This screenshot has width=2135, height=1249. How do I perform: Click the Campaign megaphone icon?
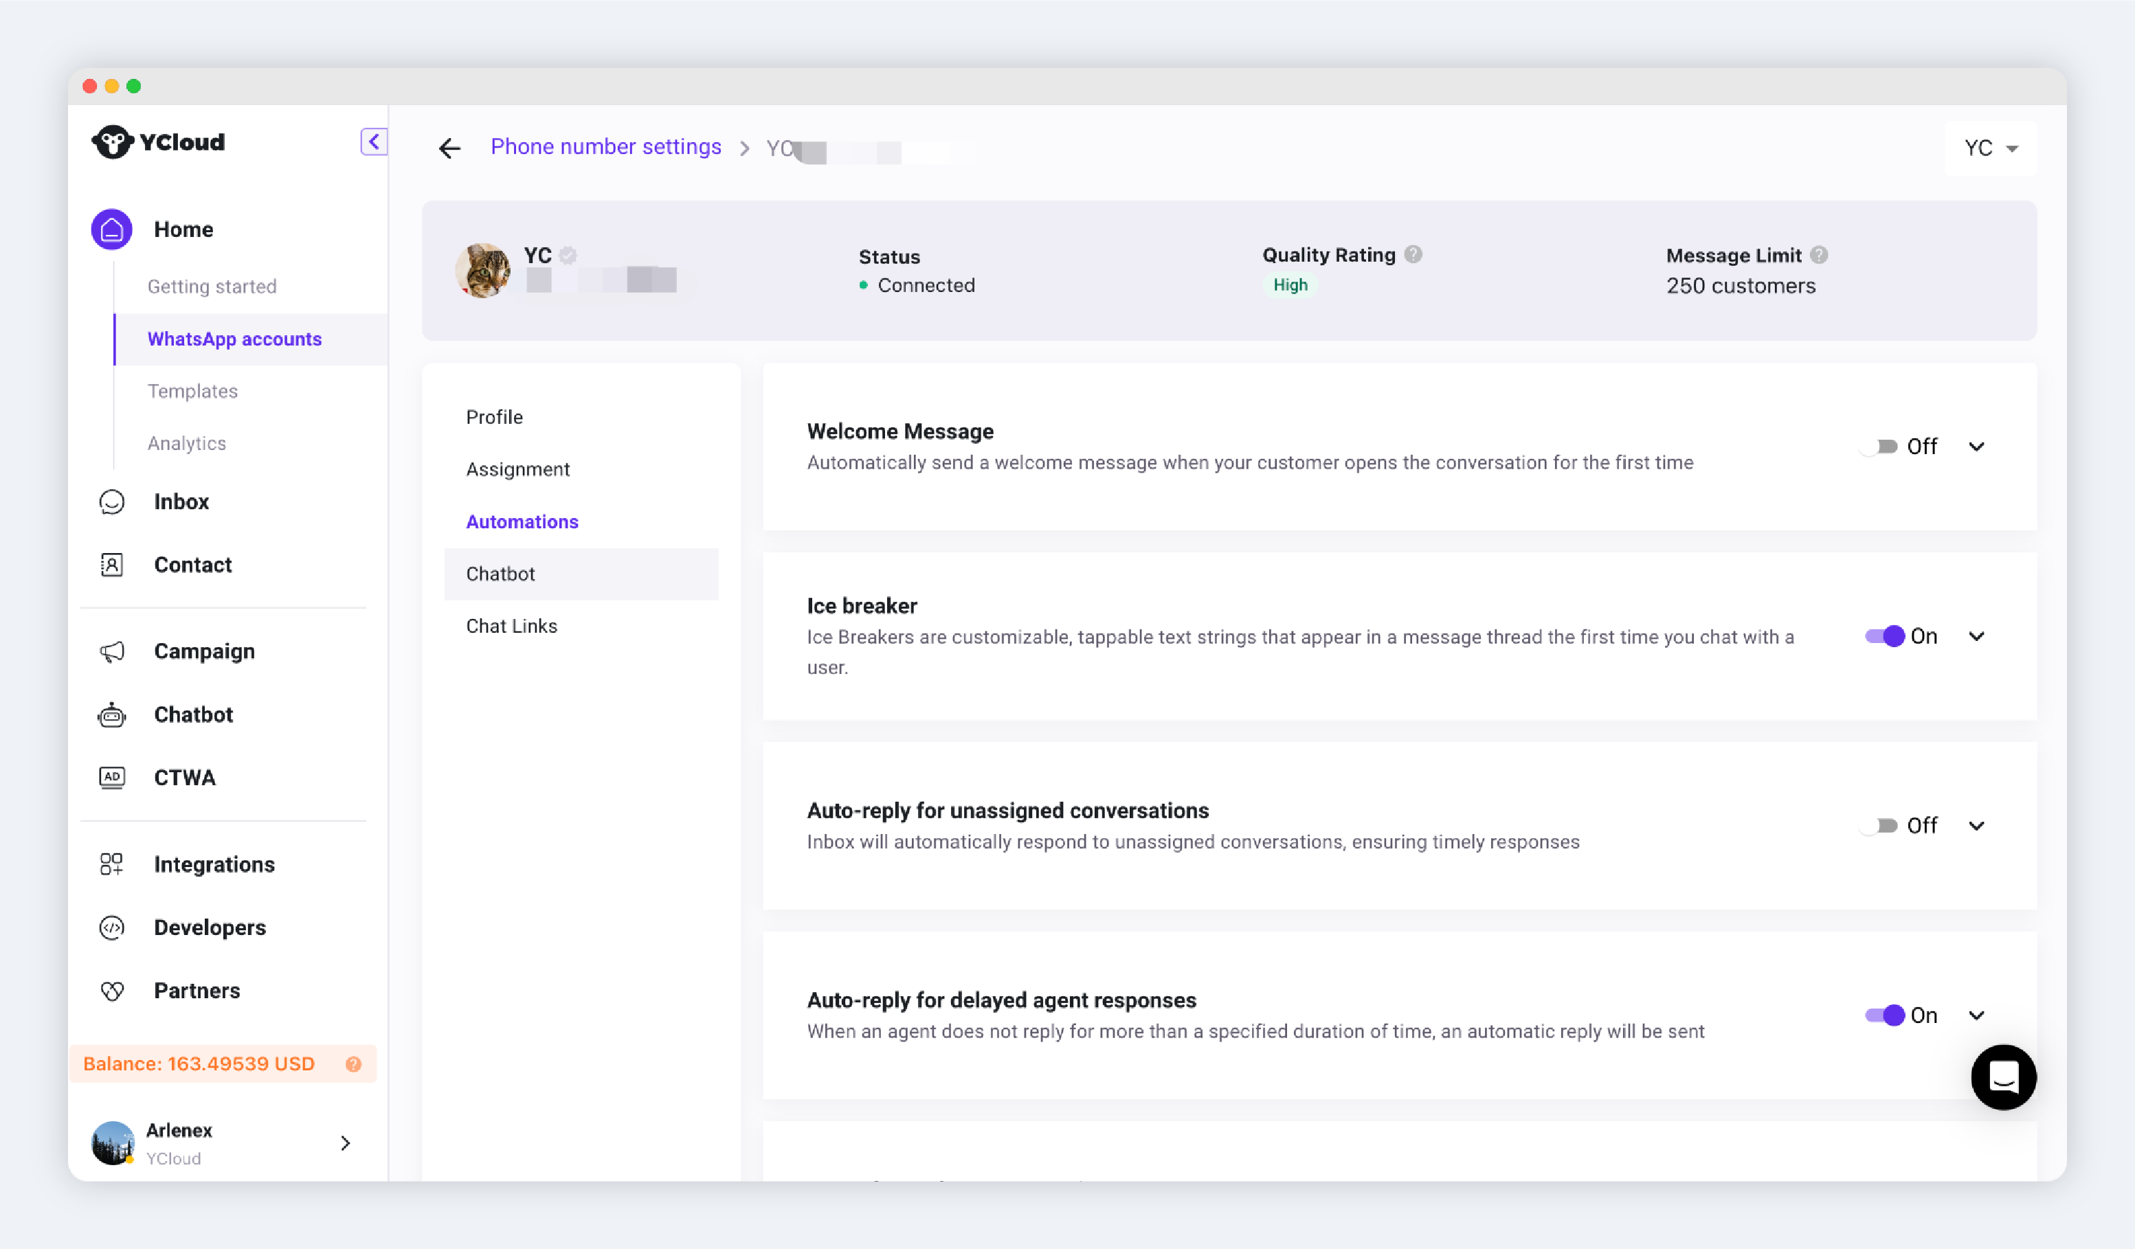(x=112, y=651)
